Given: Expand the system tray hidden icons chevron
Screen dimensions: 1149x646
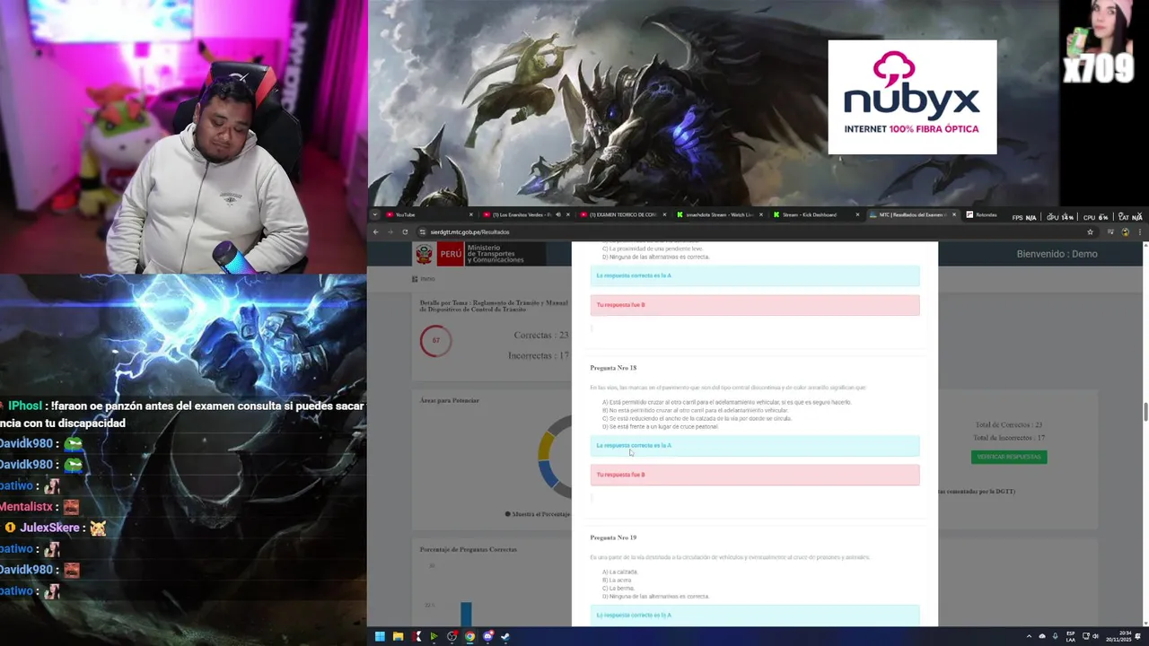Looking at the screenshot, I should 1030,636.
